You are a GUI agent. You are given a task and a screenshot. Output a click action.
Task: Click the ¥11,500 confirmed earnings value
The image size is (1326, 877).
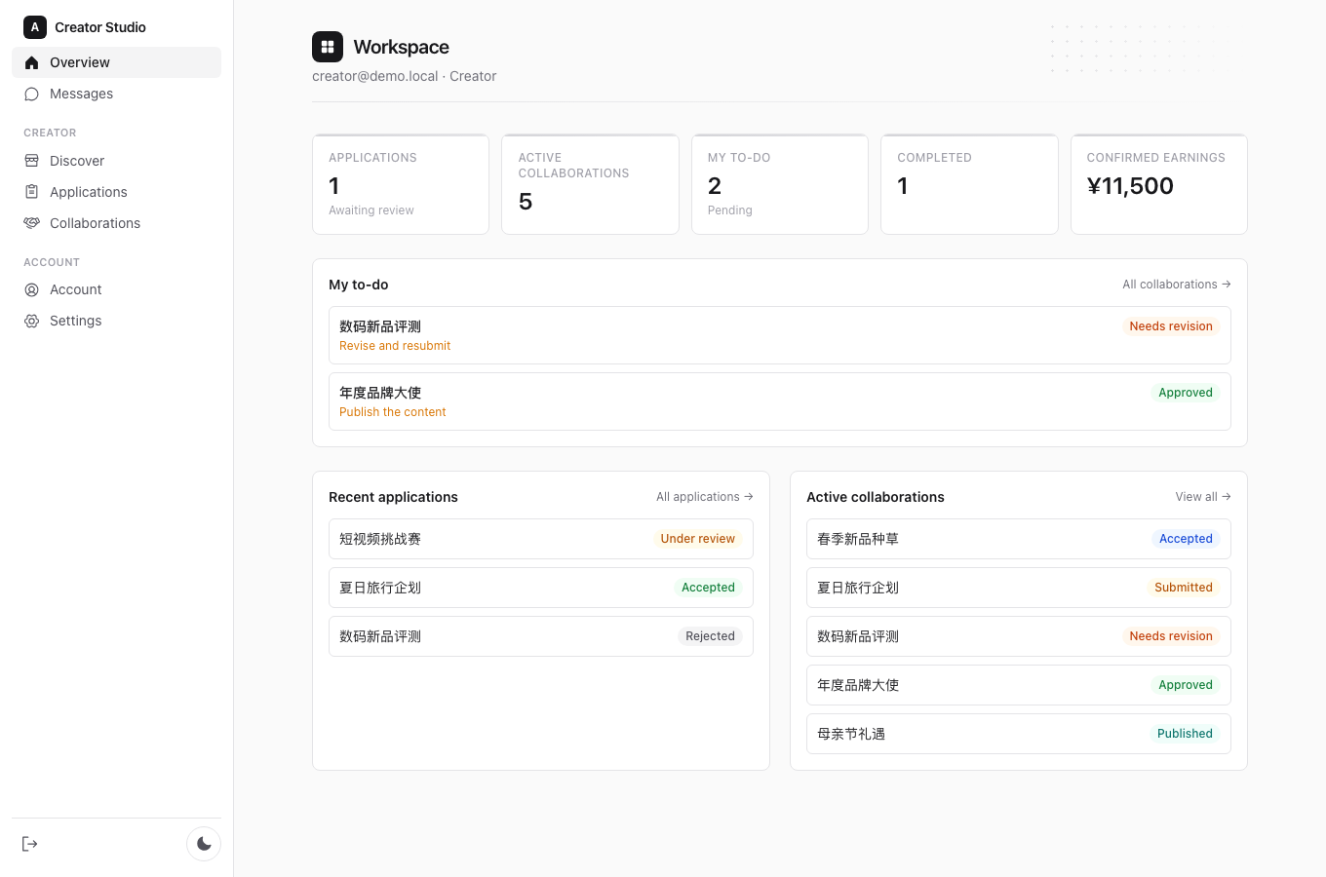point(1130,186)
